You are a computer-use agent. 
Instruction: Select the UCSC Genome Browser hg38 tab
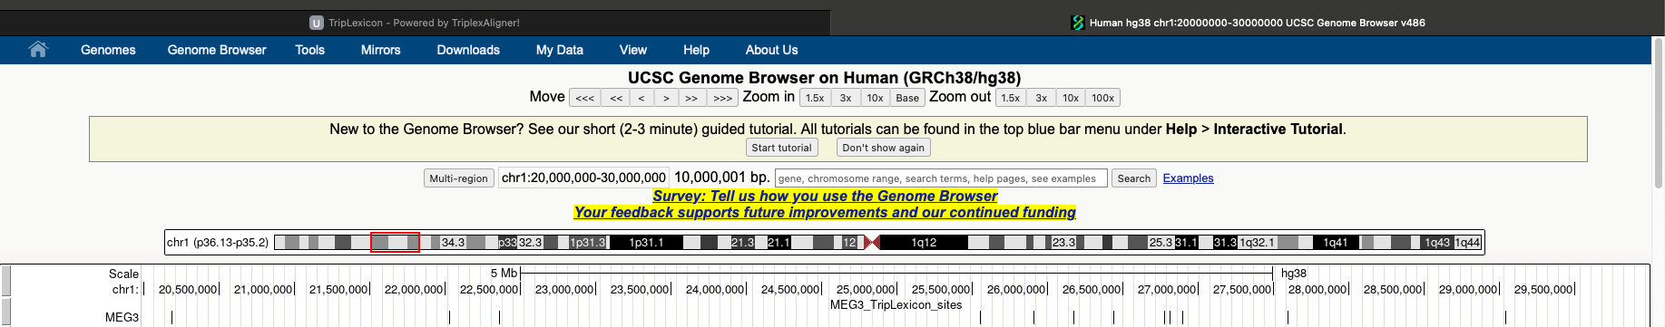1248,23
